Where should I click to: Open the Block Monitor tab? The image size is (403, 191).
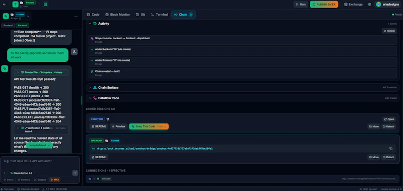118,15
